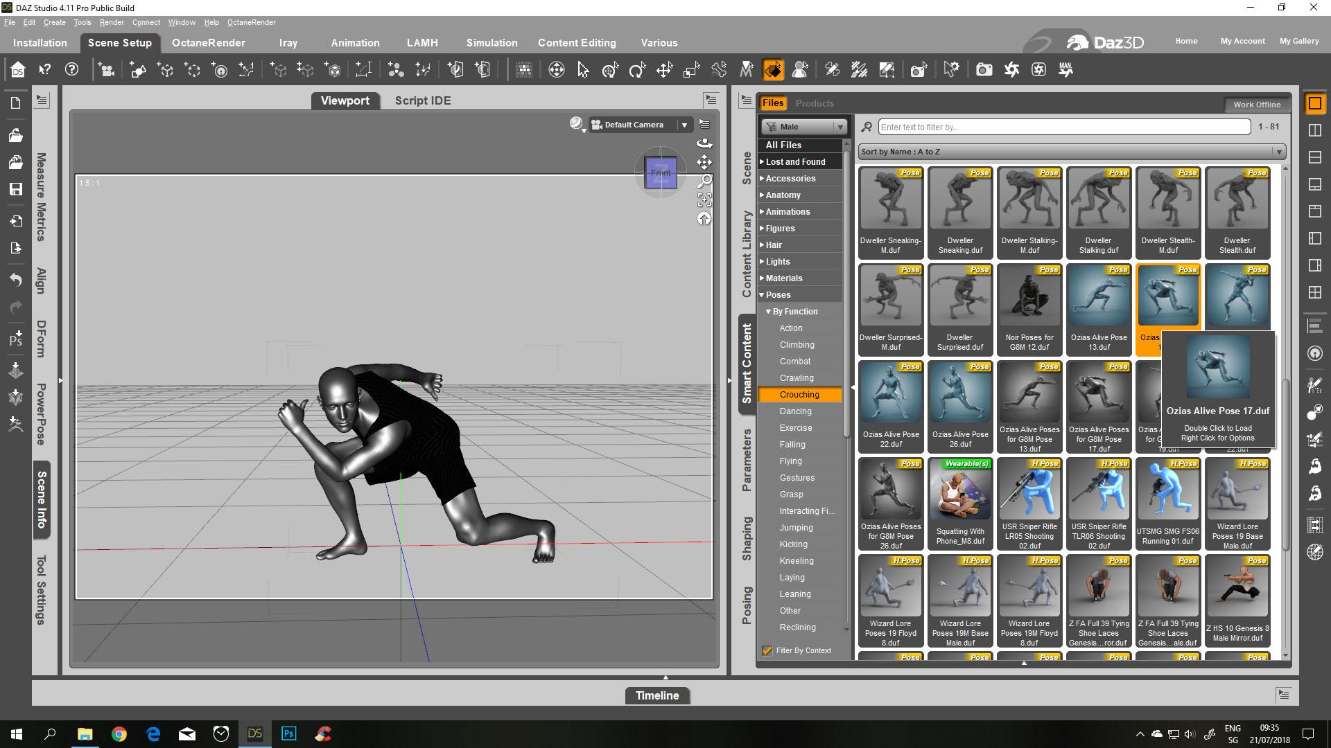1331x748 pixels.
Task: Click the viewport orbit camera icon
Action: 704,143
